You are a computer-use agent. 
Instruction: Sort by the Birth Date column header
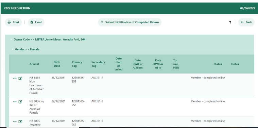[57, 64]
